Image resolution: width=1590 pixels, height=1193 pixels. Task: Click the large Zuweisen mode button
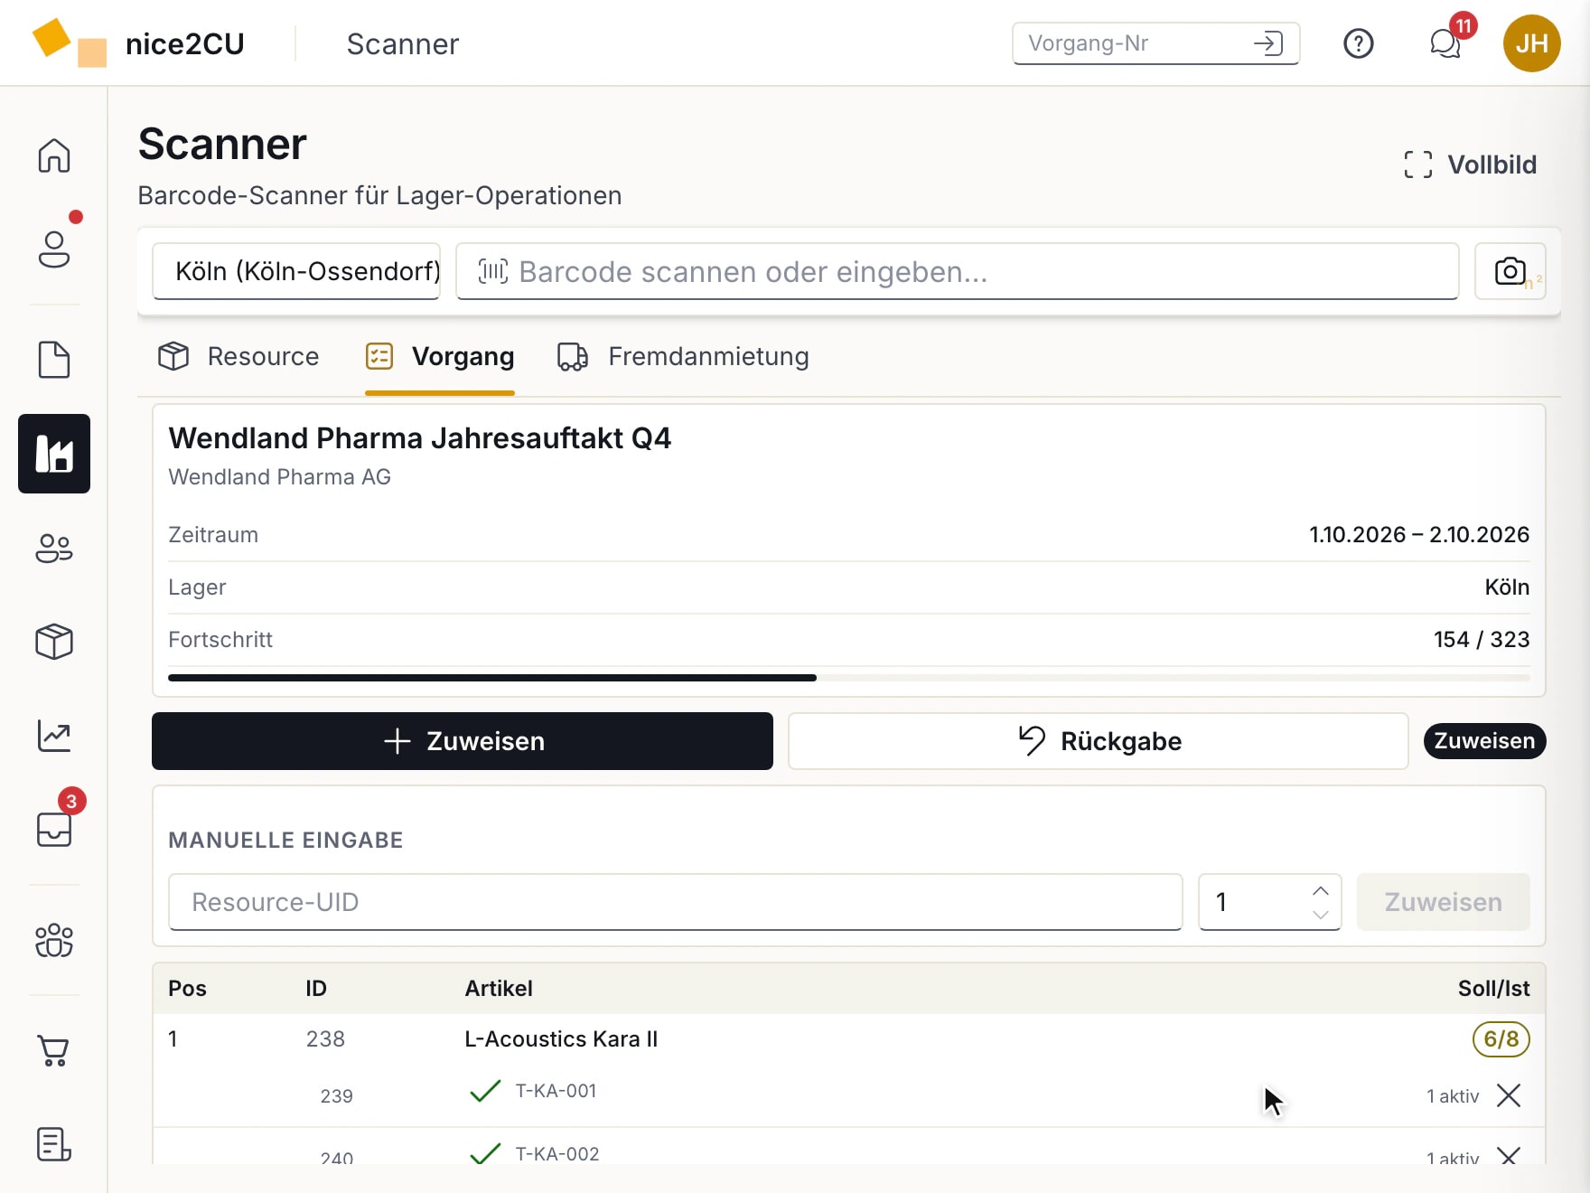[x=463, y=741]
